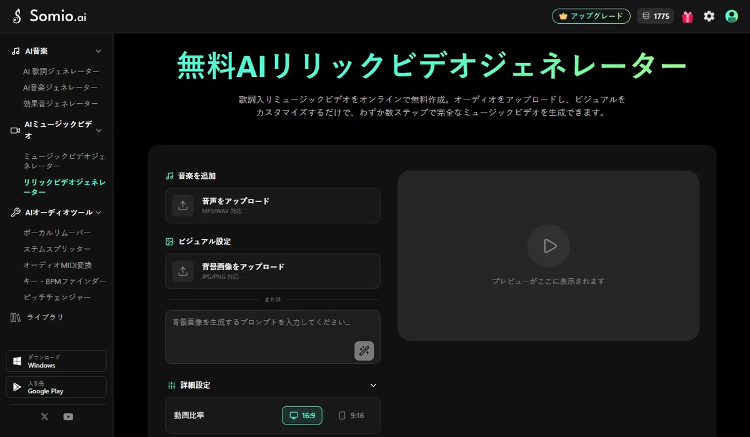Viewport: 750px width, 437px height.
Task: Click the MP3/WAV 対応 format note
Action: [222, 212]
